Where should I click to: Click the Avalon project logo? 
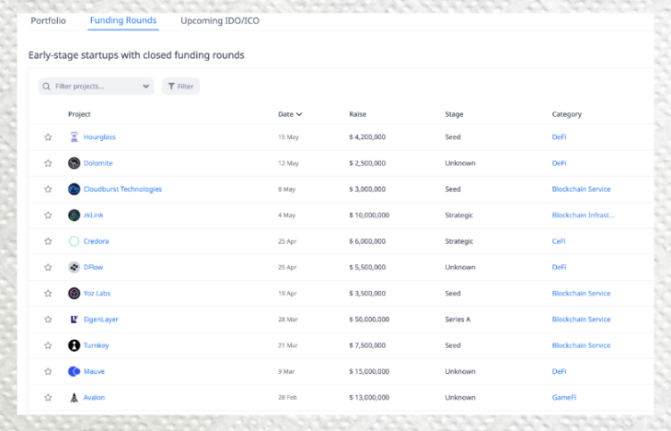pyautogui.click(x=74, y=398)
